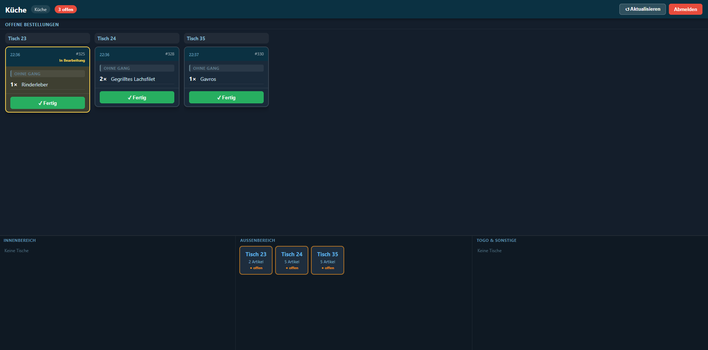Click the Aktualisieren refresh button

[x=642, y=9]
